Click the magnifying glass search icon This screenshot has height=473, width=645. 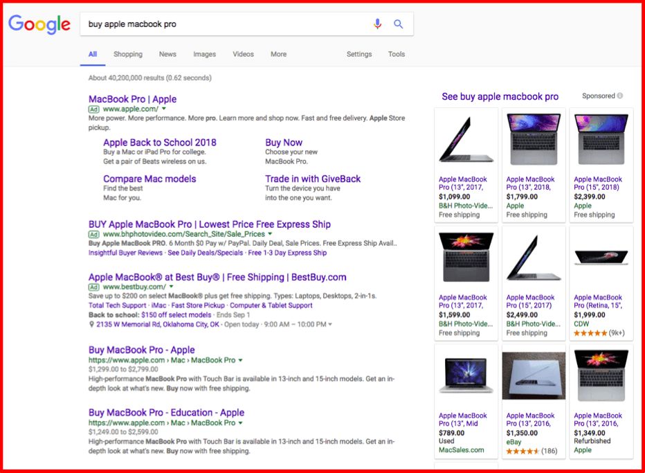(398, 23)
